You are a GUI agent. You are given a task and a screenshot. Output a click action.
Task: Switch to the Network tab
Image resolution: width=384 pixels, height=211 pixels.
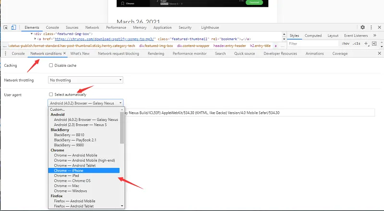pyautogui.click(x=92, y=27)
